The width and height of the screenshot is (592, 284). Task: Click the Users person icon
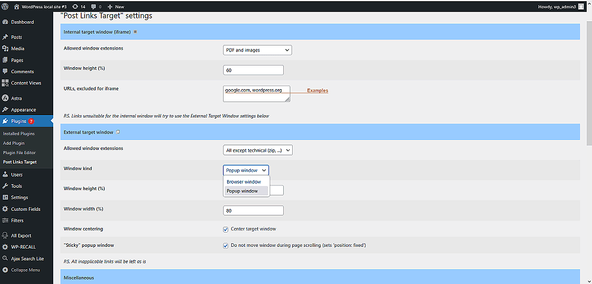coord(5,175)
